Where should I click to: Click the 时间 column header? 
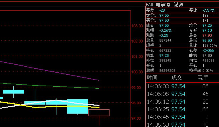pos(152,78)
